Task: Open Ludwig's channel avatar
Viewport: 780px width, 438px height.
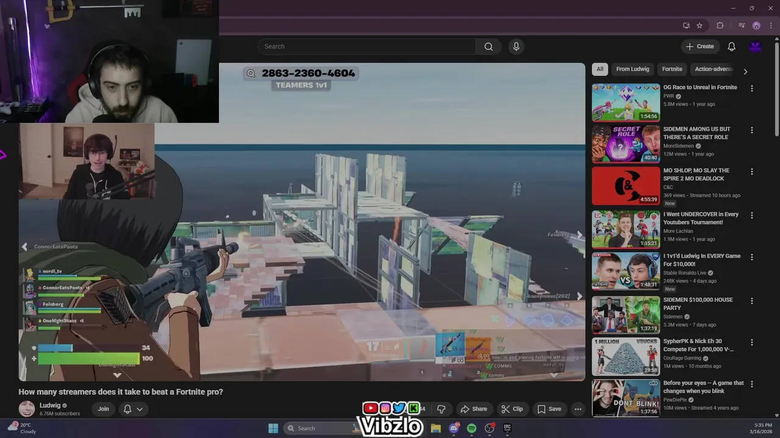Action: pos(27,409)
